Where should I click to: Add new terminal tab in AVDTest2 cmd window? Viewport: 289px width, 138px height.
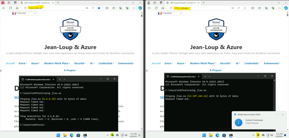point(205,76)
